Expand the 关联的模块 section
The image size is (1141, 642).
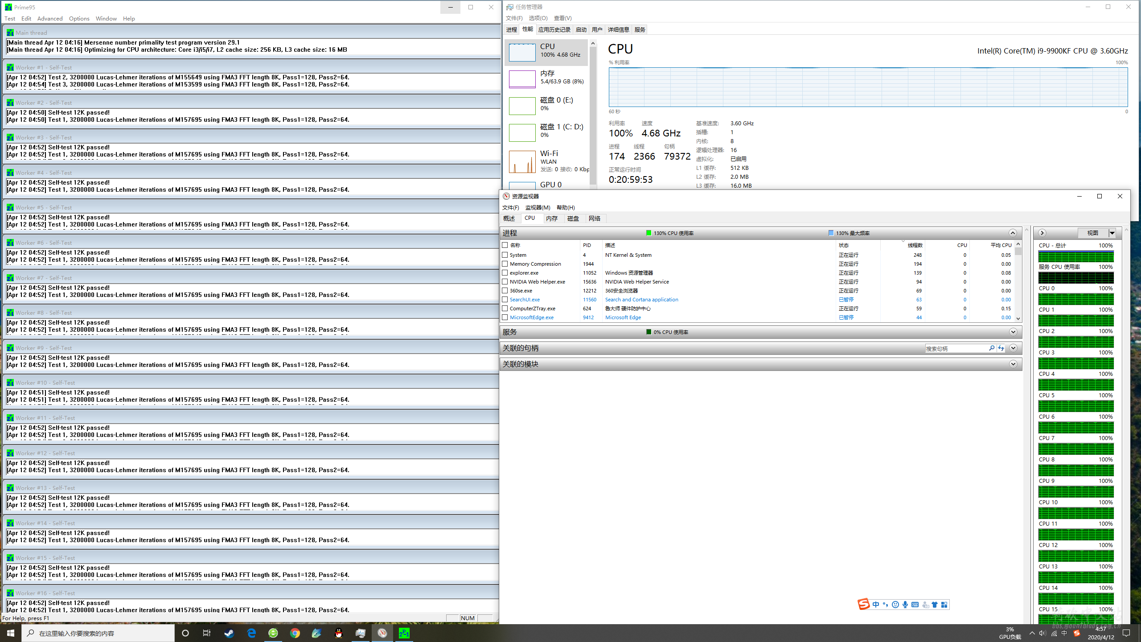pos(1013,364)
